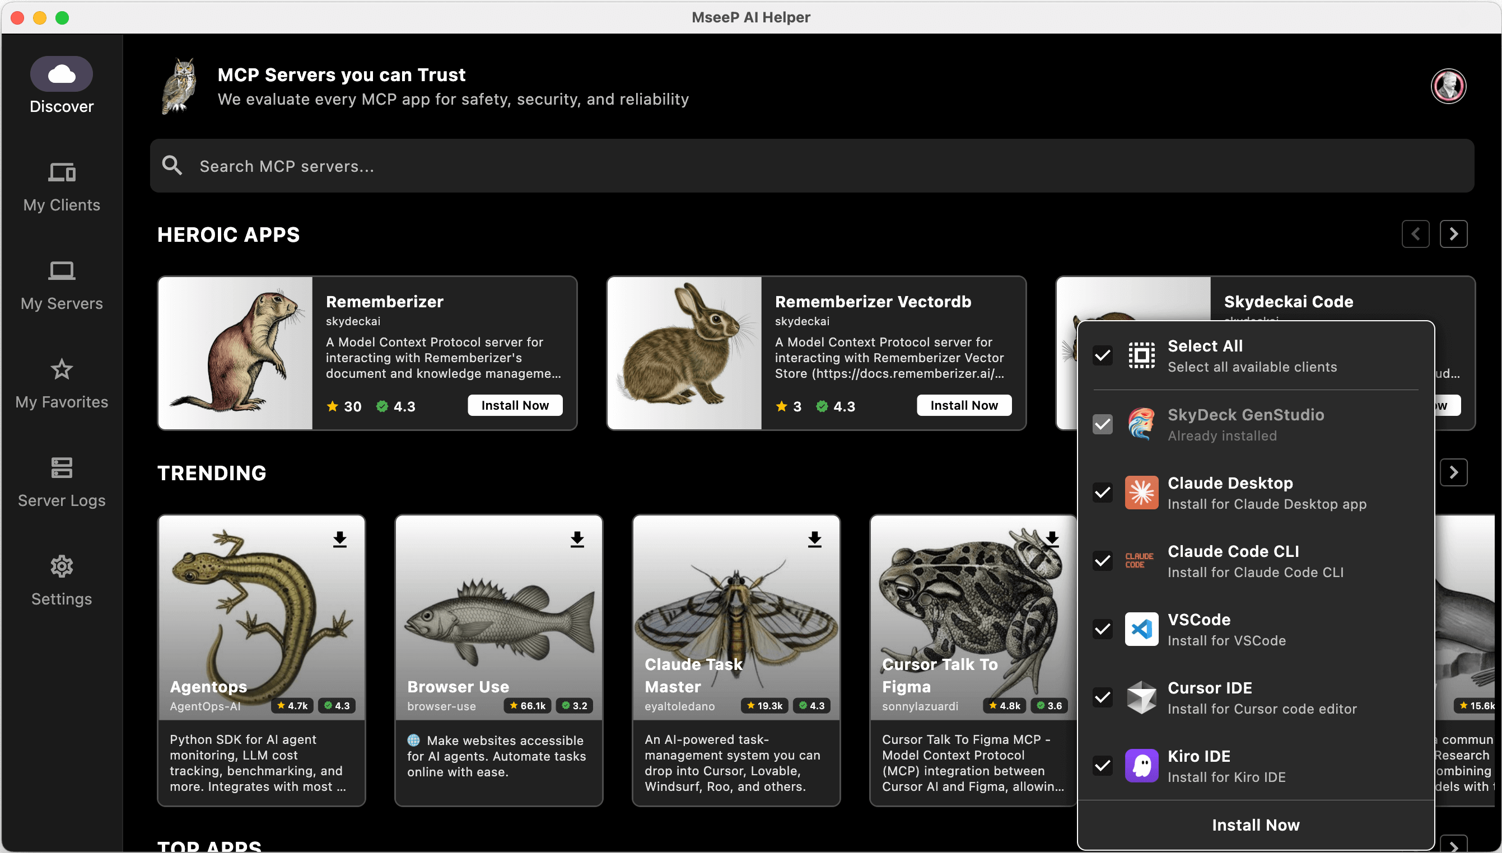Open user profile avatar
The image size is (1502, 853).
tap(1449, 87)
